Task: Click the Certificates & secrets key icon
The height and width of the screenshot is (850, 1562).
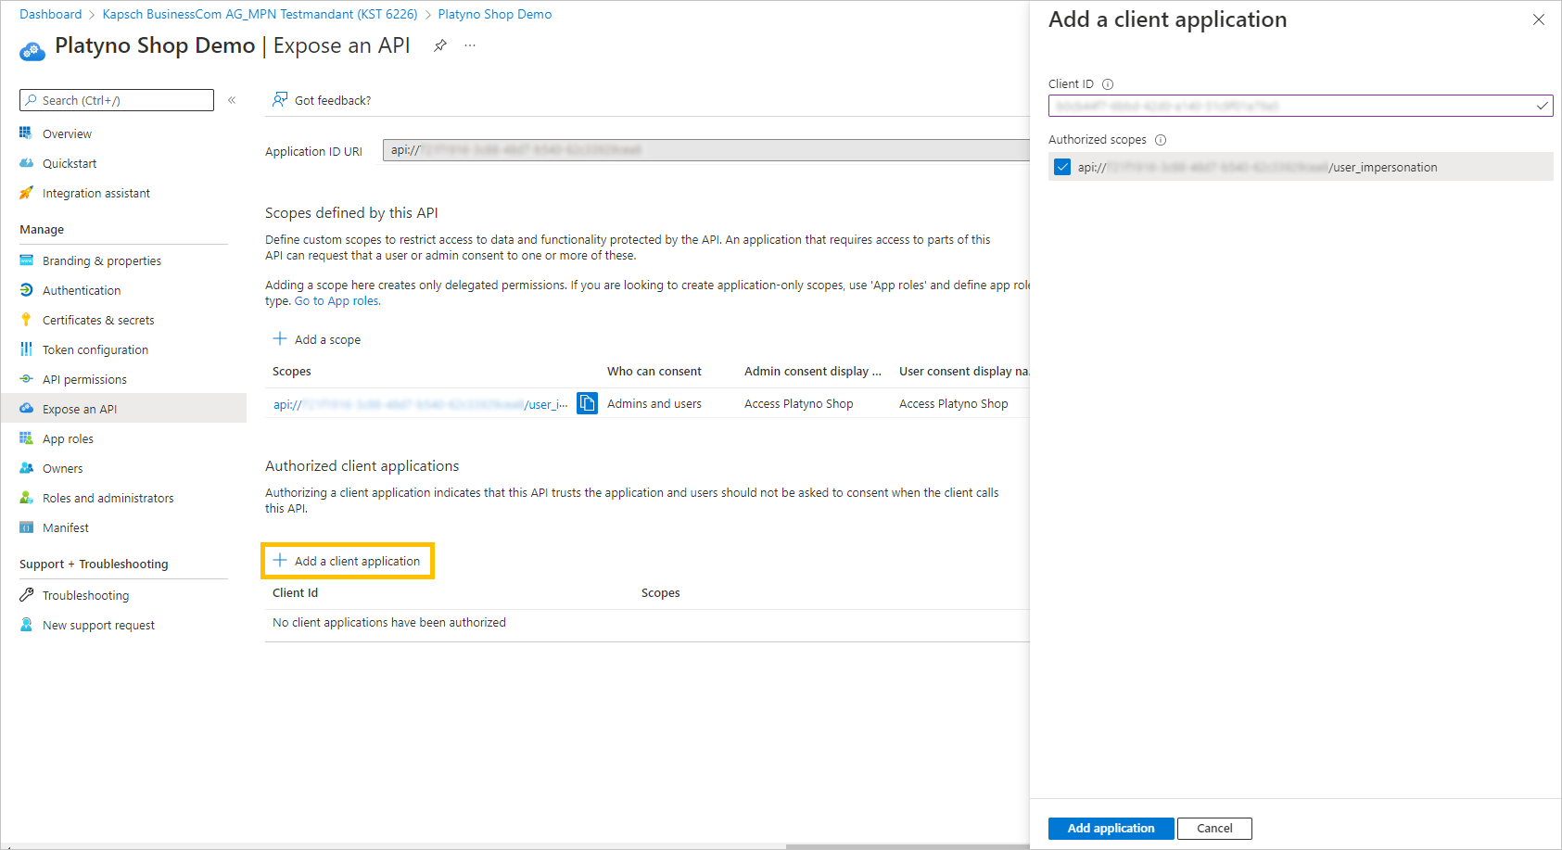Action: (26, 320)
